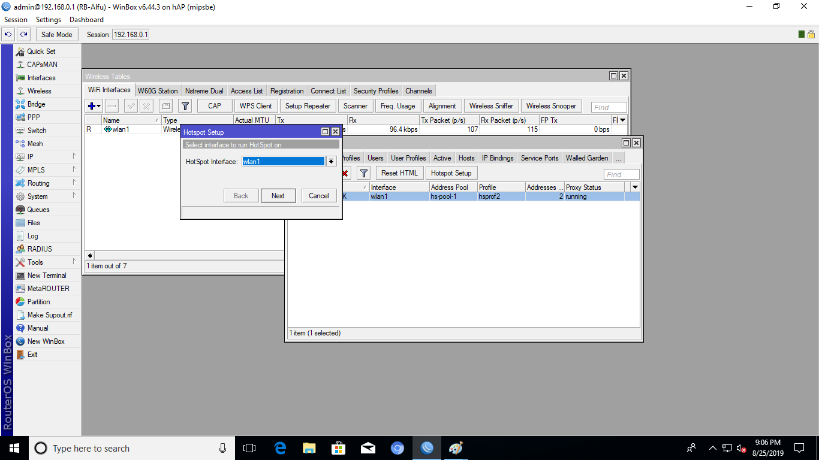
Task: Switch to the Security Profiles tab
Action: click(376, 91)
